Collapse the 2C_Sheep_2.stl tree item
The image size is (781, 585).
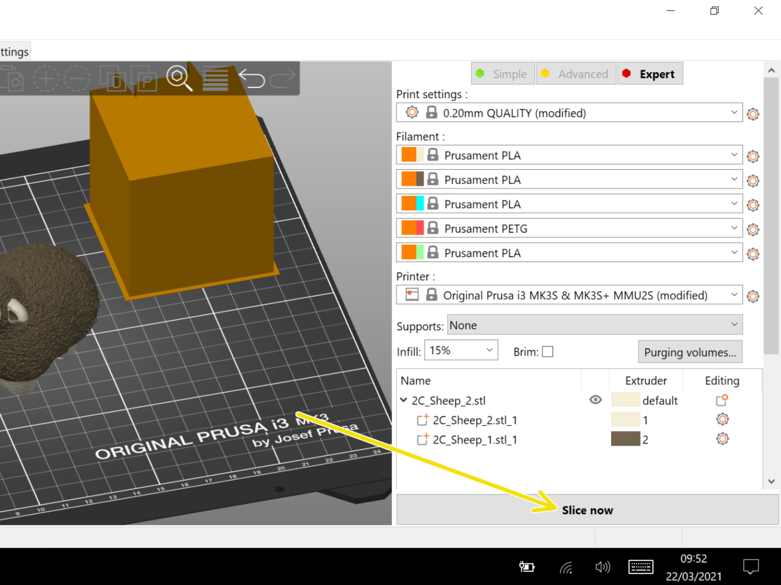[x=404, y=400]
